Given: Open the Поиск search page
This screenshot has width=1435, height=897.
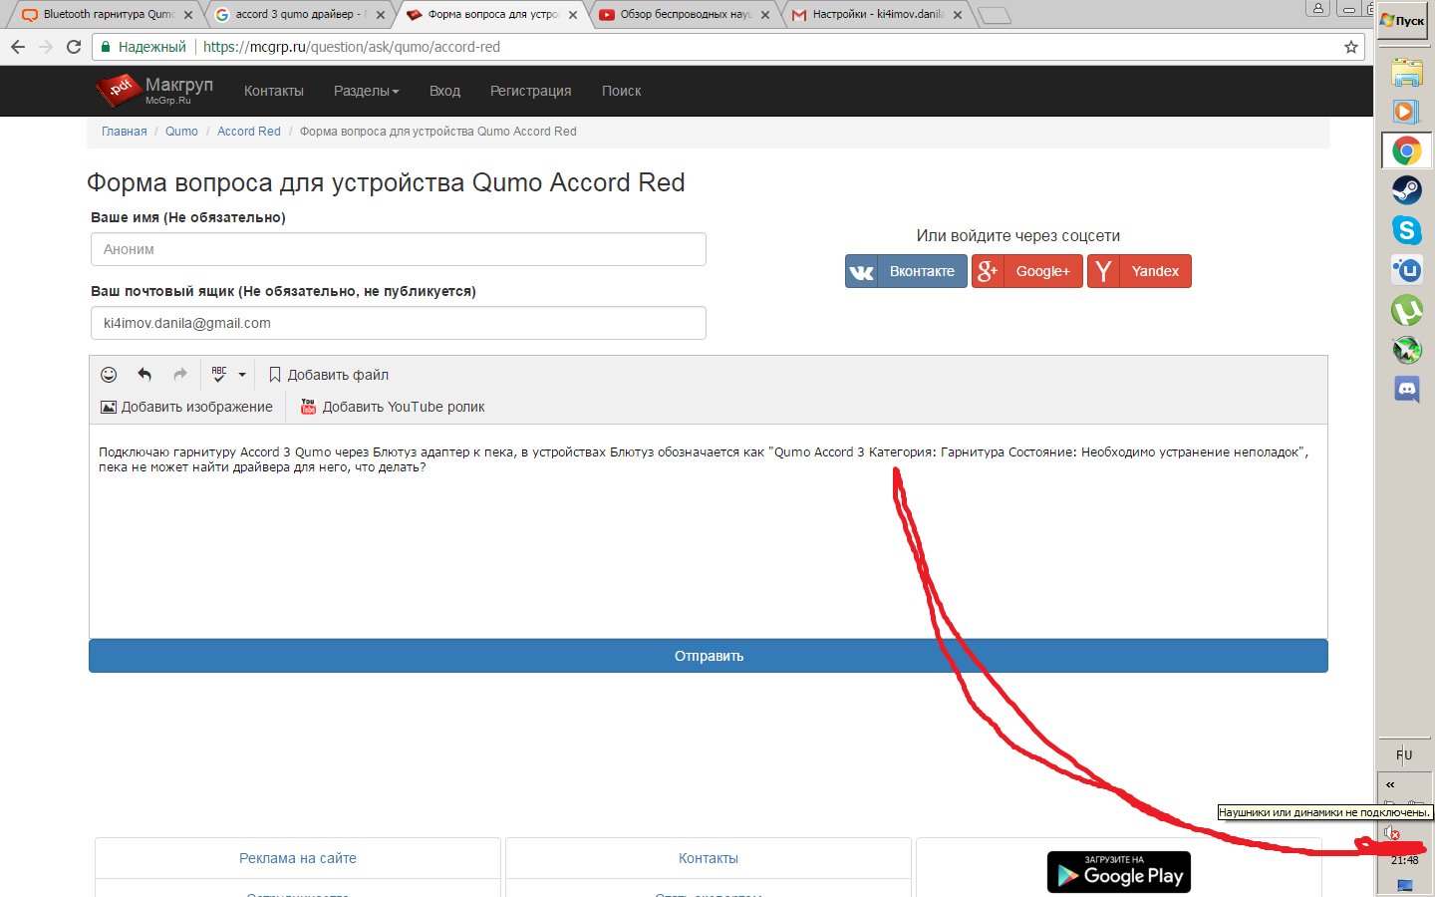Looking at the screenshot, I should [621, 91].
